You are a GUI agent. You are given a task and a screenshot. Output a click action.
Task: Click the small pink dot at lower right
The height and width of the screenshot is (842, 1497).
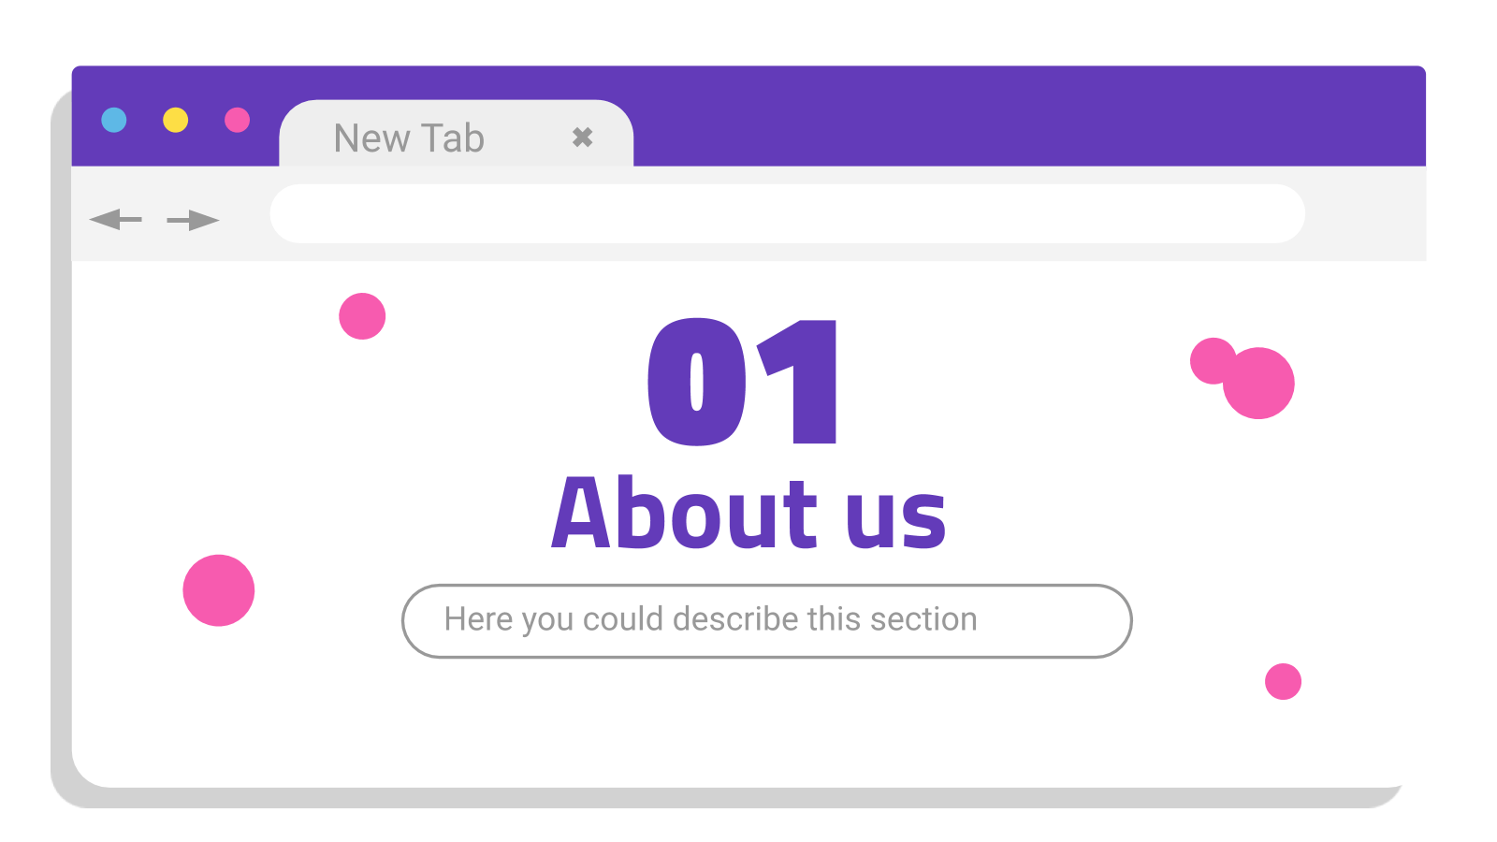tap(1283, 681)
